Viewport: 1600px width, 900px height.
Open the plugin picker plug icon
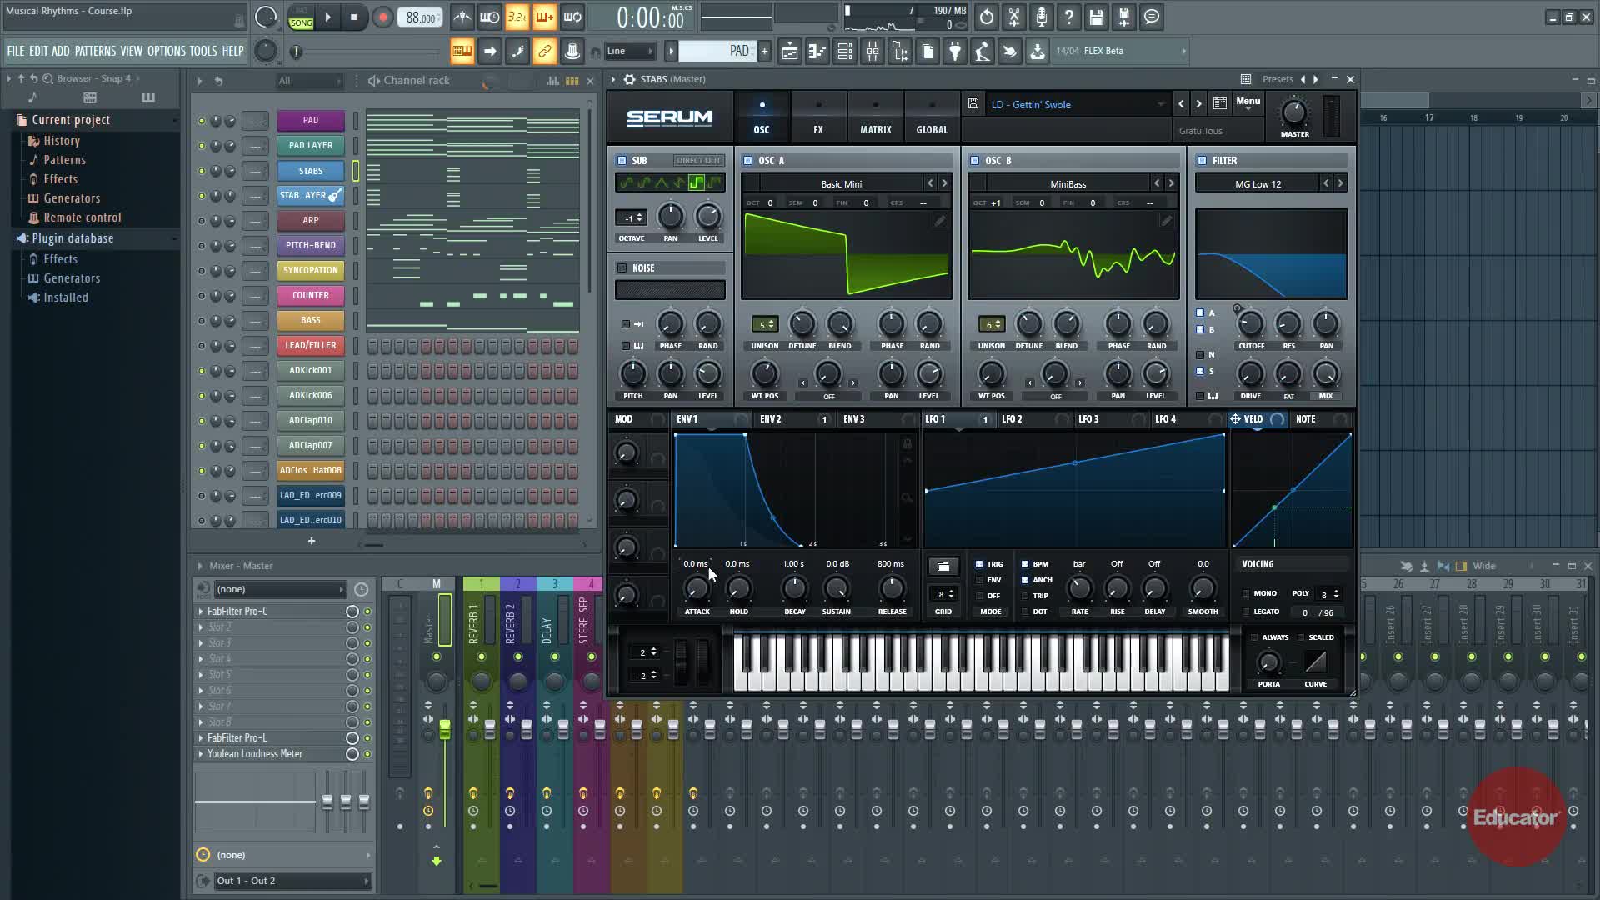point(955,52)
